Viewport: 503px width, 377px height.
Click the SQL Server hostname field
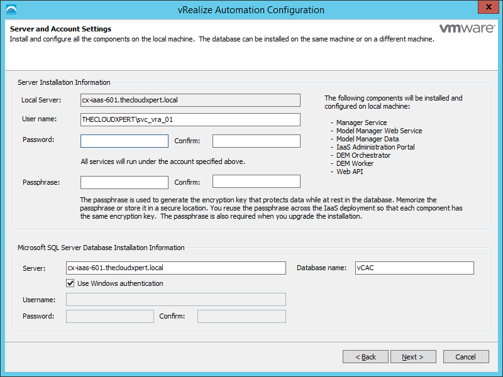point(176,268)
